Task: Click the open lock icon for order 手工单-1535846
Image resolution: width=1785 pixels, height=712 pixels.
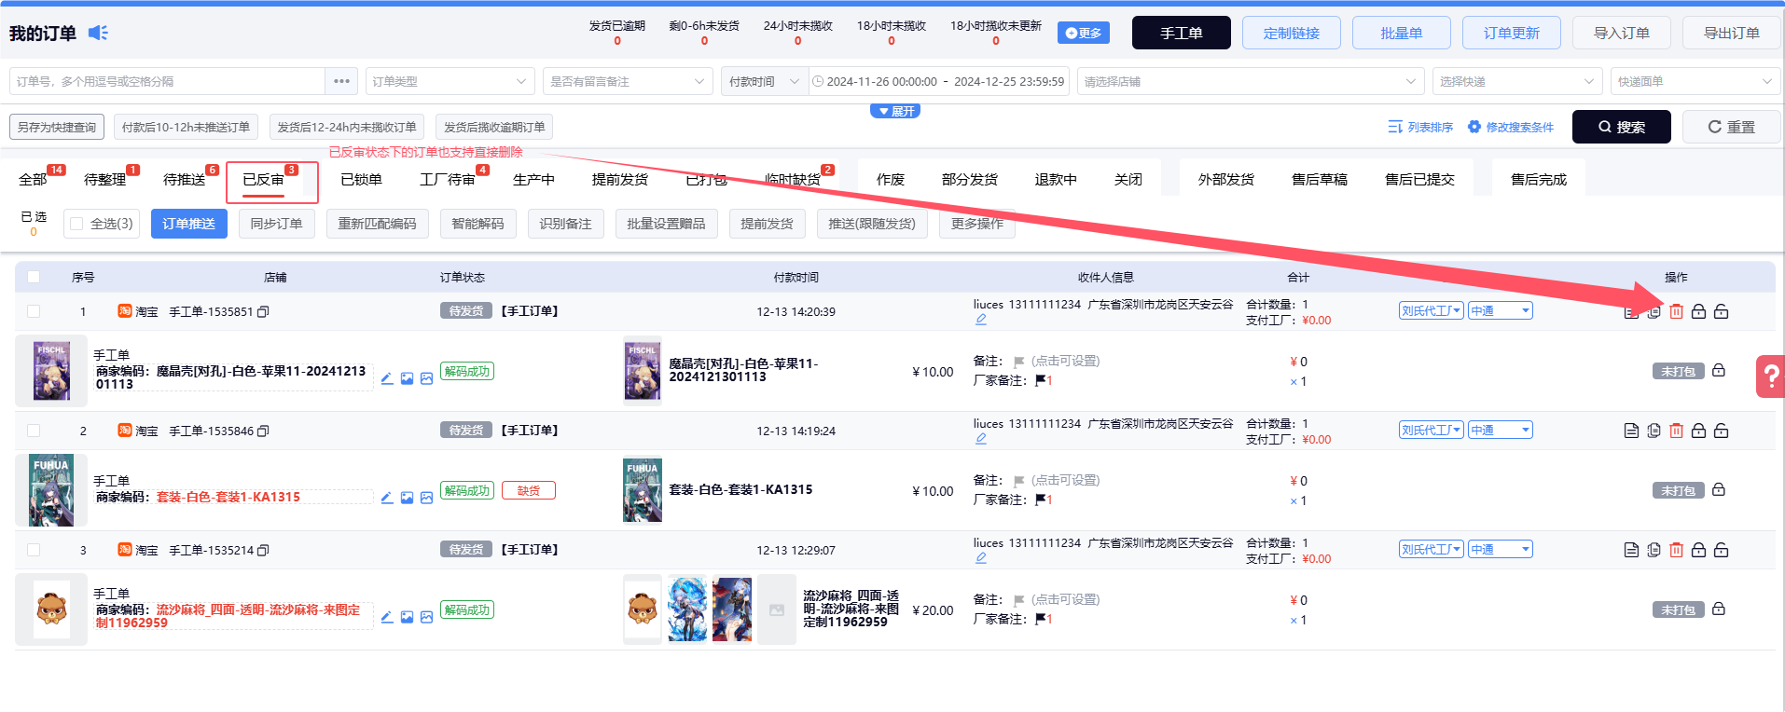Action: pyautogui.click(x=1721, y=431)
